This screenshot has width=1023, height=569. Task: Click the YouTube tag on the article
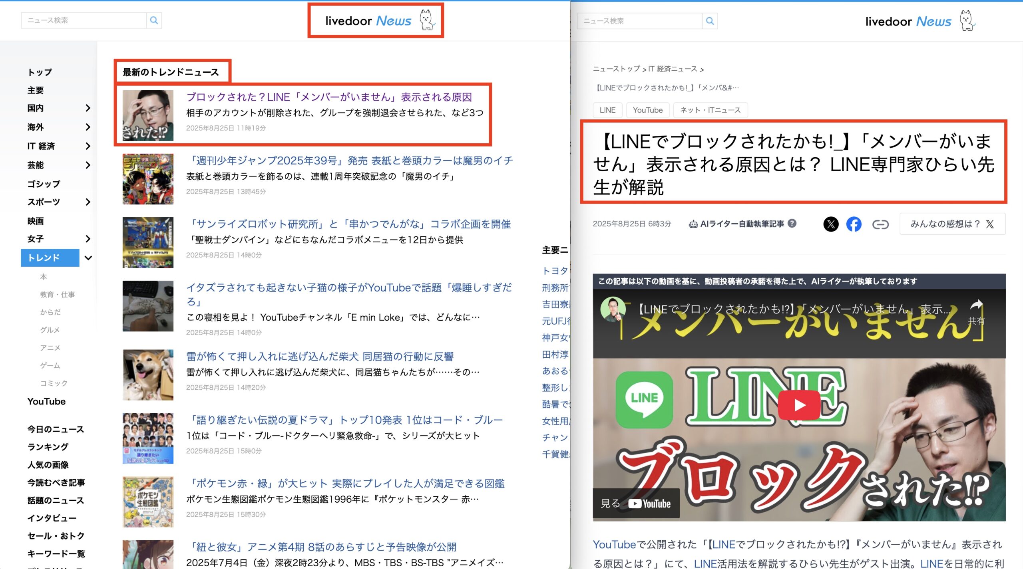pyautogui.click(x=648, y=110)
